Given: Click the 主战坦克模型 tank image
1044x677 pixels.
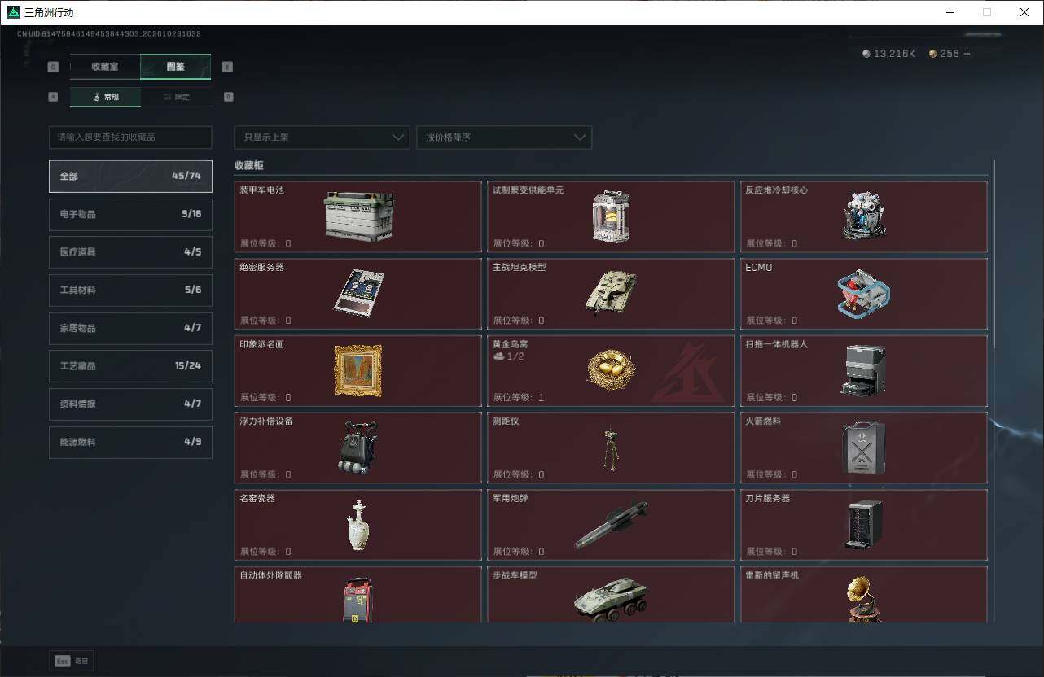Looking at the screenshot, I should click(x=611, y=292).
